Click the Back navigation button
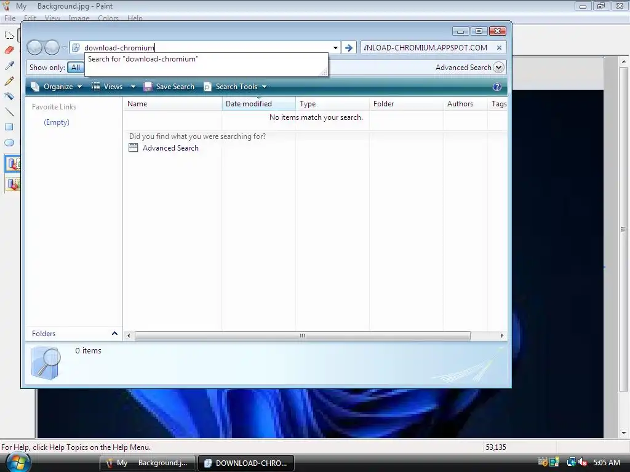This screenshot has width=630, height=472. click(34, 48)
